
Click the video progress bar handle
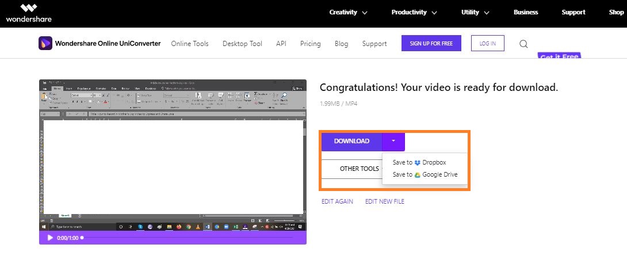82,238
